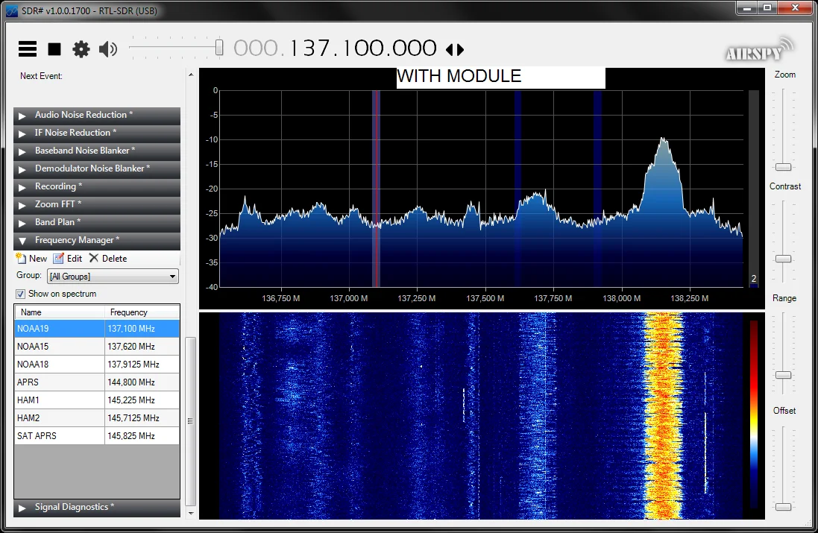Image resolution: width=818 pixels, height=533 pixels.
Task: Open the Group dropdown showing All Groups
Action: tap(113, 277)
